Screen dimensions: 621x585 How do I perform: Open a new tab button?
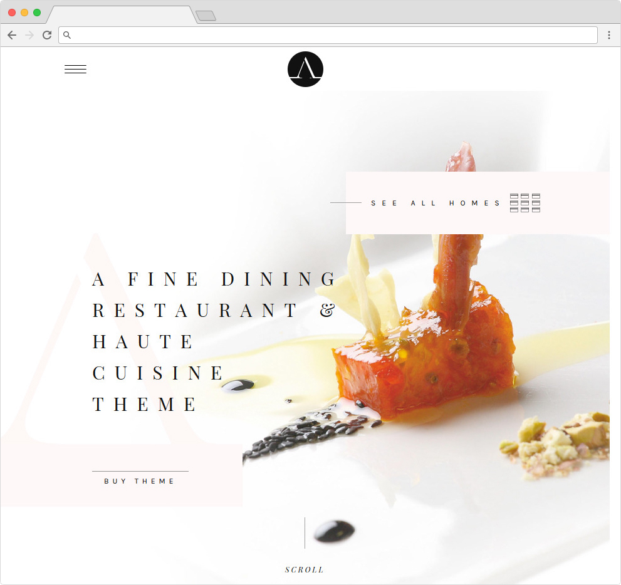point(206,16)
